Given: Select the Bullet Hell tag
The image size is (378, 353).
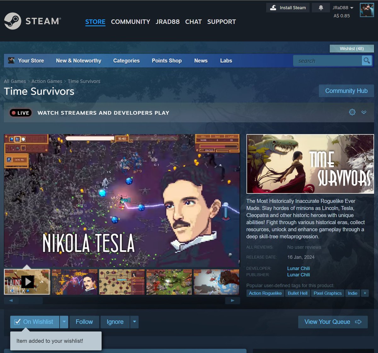Looking at the screenshot, I should pos(297,293).
